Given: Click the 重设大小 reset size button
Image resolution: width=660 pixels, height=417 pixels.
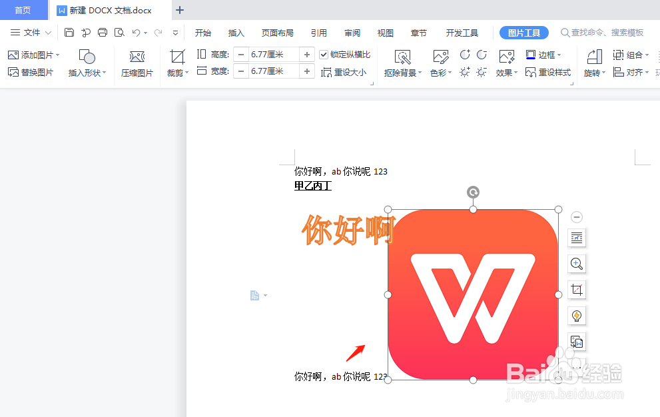Looking at the screenshot, I should (x=347, y=71).
